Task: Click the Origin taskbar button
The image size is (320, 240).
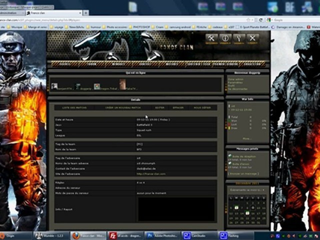Action: (15, 236)
